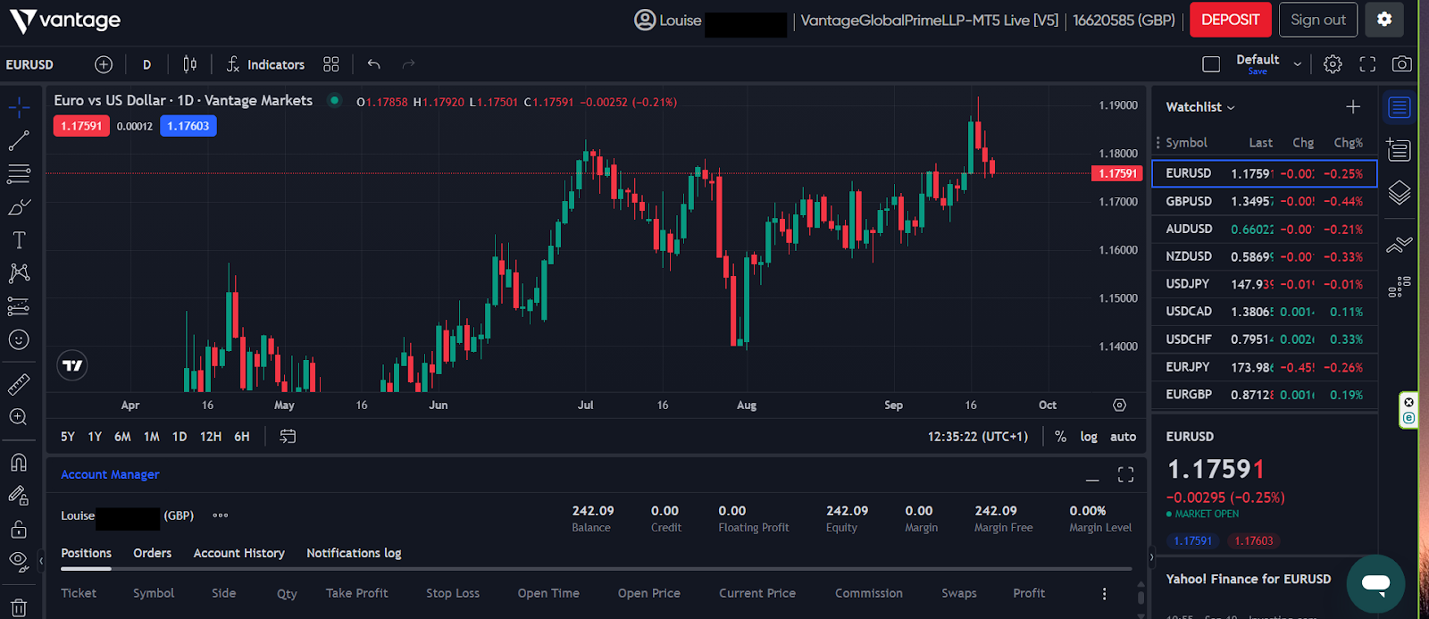Viewport: 1429px width, 619px height.
Task: Click the Sign out button
Action: point(1318,20)
